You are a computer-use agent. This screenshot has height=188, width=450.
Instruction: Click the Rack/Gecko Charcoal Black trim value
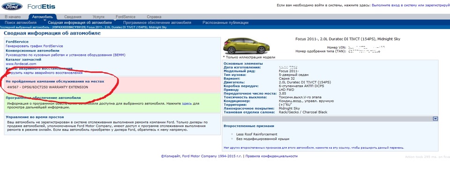click(303, 112)
